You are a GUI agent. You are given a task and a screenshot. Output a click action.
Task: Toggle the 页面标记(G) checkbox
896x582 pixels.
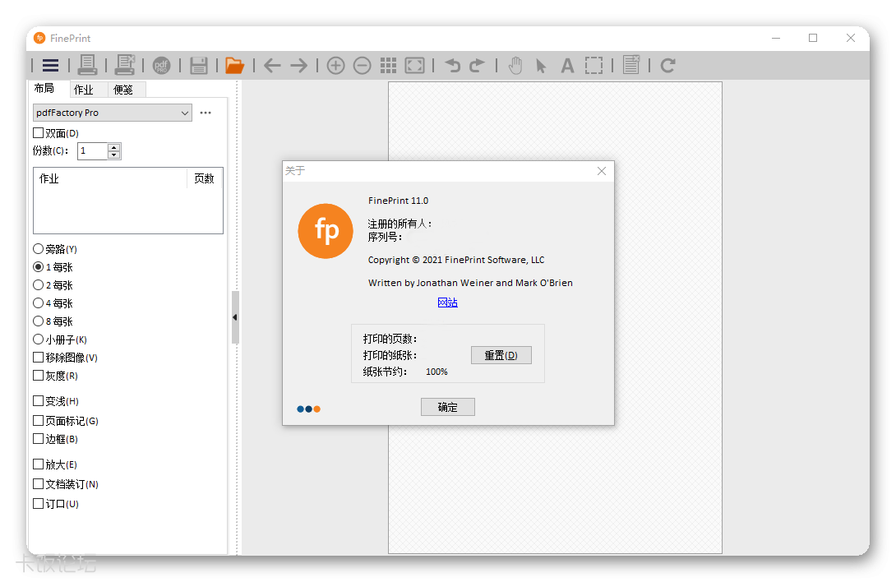pyautogui.click(x=39, y=420)
